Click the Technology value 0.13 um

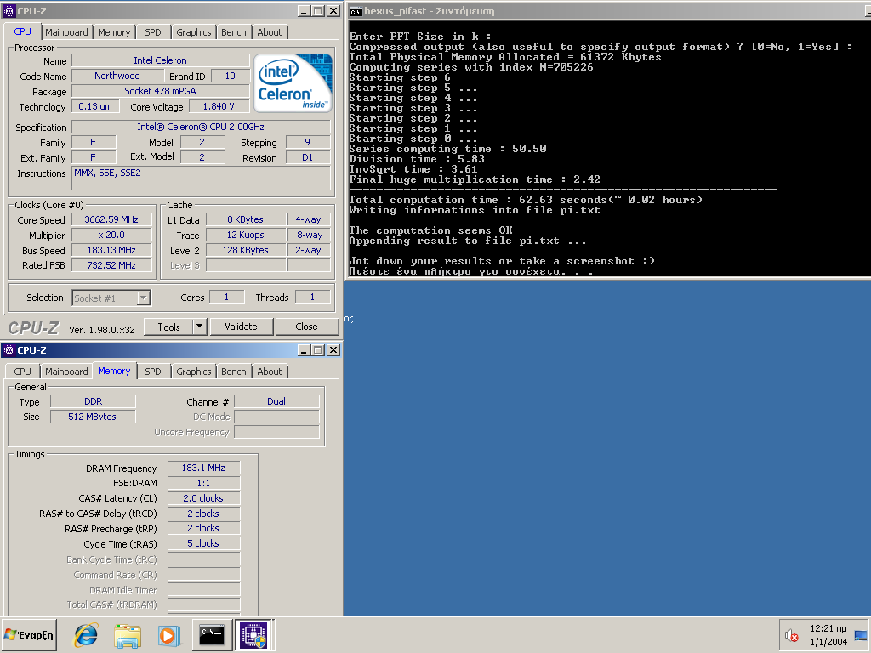[95, 106]
